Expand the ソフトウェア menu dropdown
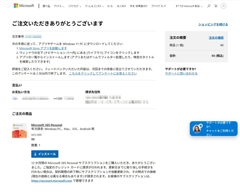 pos(75,6)
